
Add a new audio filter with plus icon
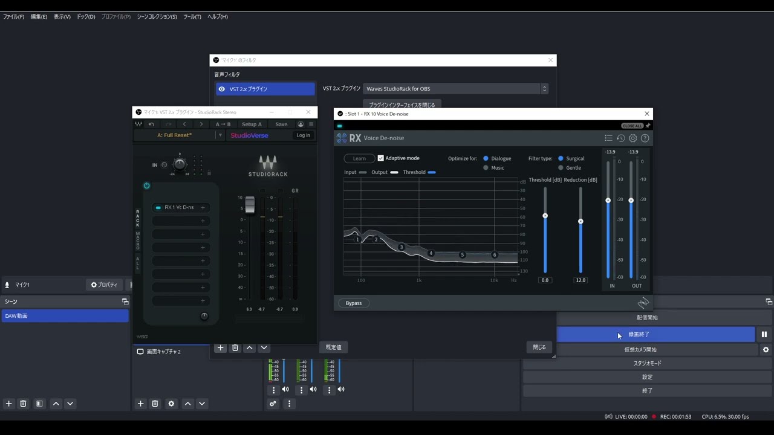tap(221, 348)
